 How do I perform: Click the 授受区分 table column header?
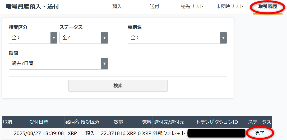pos(90,122)
